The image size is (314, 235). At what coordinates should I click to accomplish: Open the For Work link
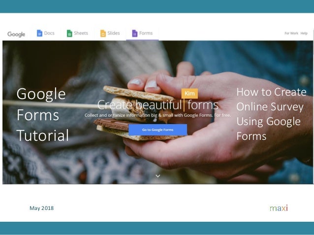291,33
